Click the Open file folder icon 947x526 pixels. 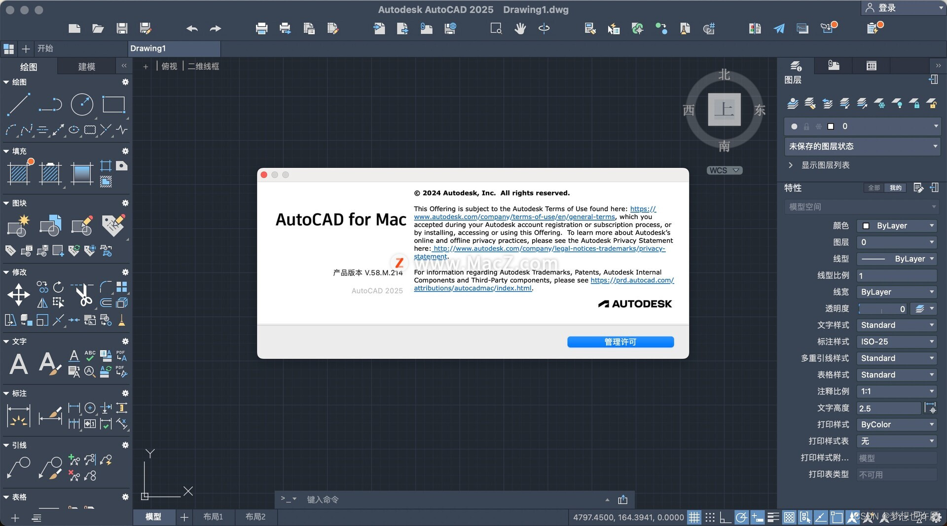98,29
